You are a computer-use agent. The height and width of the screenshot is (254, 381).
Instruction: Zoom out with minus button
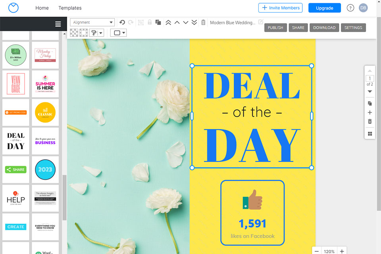point(317,251)
